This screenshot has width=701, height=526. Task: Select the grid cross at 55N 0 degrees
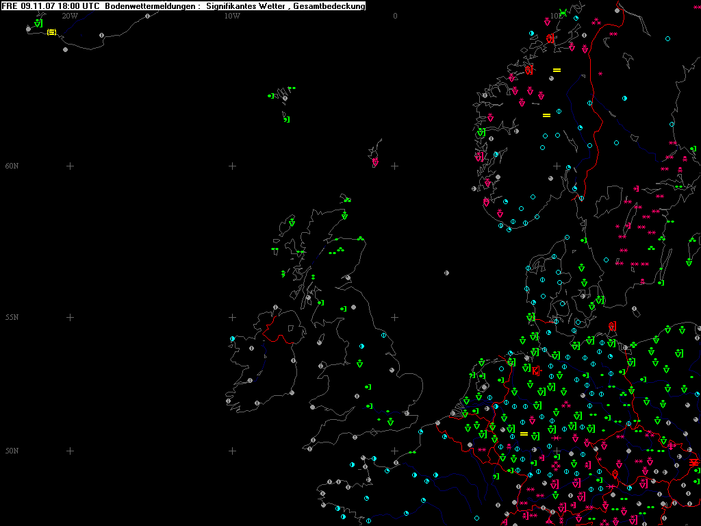click(395, 317)
